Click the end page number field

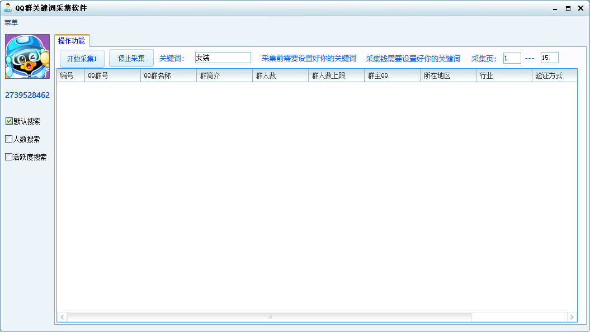tap(549, 58)
